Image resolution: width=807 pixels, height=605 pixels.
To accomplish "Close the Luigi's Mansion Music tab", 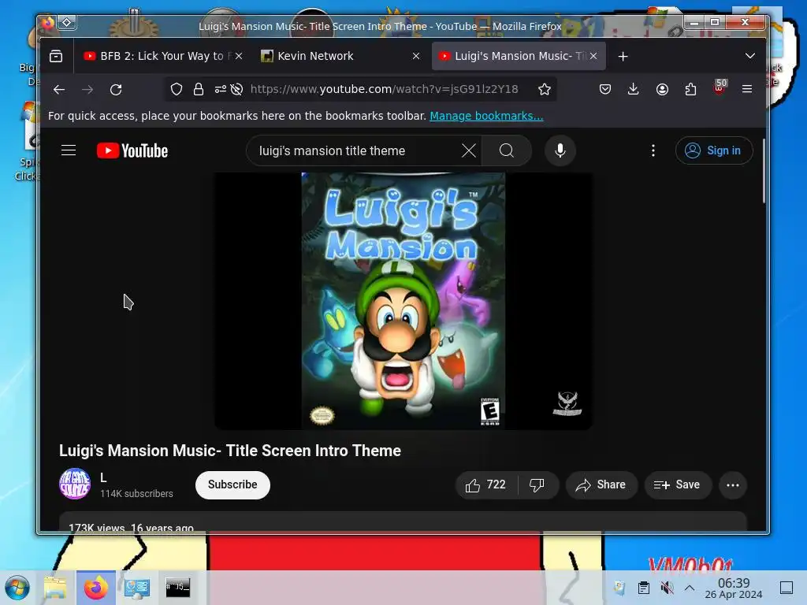I will click(593, 56).
